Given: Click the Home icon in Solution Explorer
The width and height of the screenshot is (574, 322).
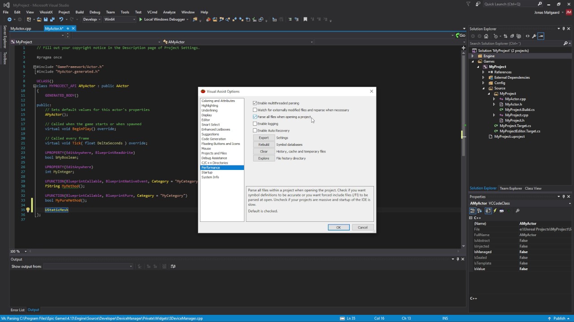Looking at the screenshot, I should (x=486, y=36).
